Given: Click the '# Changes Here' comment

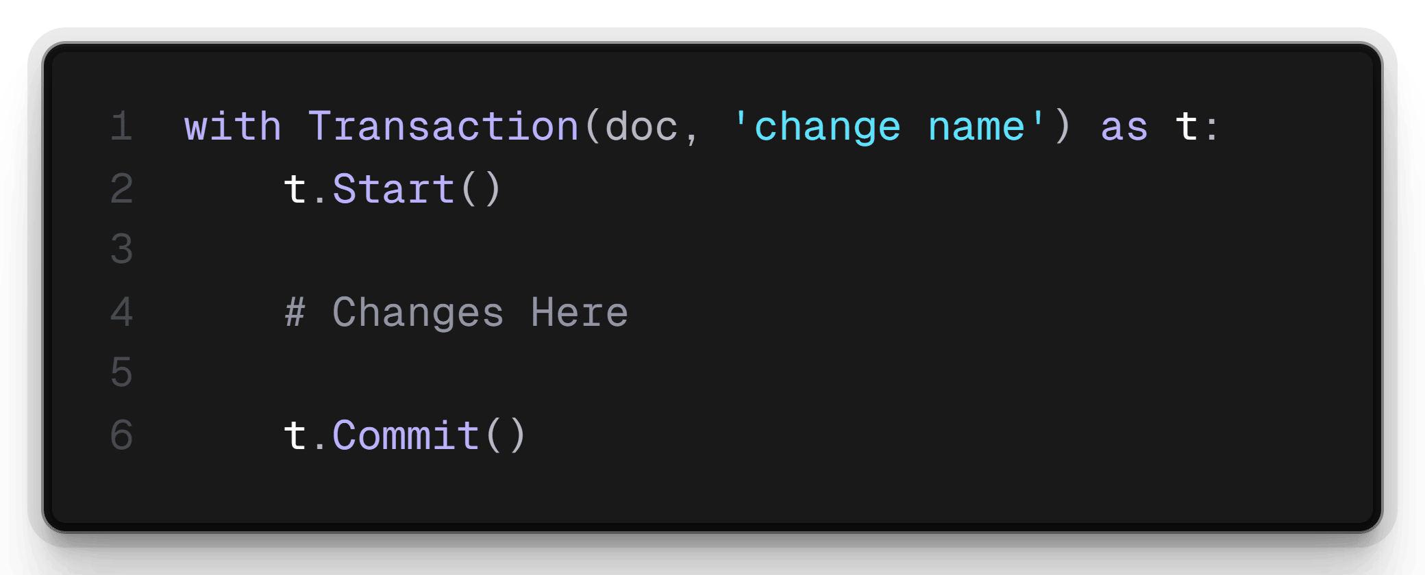Looking at the screenshot, I should (x=456, y=313).
